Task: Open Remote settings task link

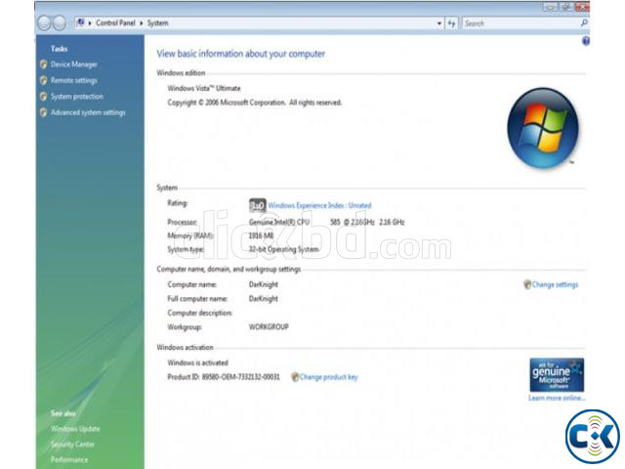Action: [x=74, y=80]
